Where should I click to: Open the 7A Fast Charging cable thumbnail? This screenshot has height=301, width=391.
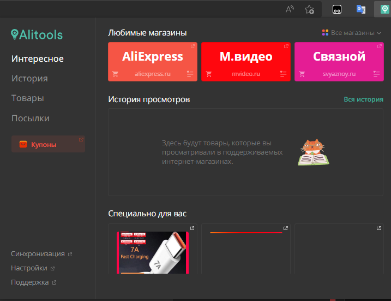[x=153, y=252]
